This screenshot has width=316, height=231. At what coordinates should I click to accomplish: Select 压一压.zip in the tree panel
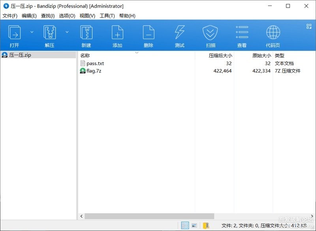pyautogui.click(x=38, y=55)
